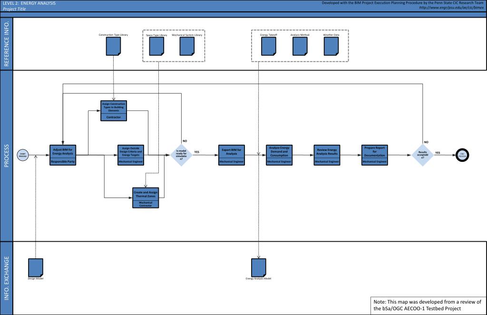Open the psu.edu bimex URL in the header

451,8
